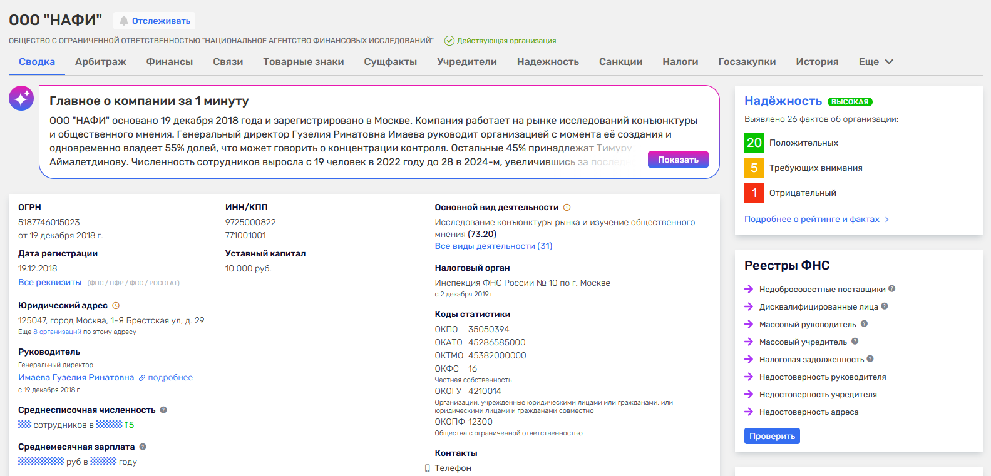The image size is (991, 476).
Task: Open the Все реквизиты link
Action: (50, 283)
